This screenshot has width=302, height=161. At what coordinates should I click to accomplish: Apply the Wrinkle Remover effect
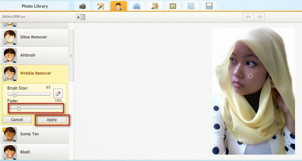(52, 119)
